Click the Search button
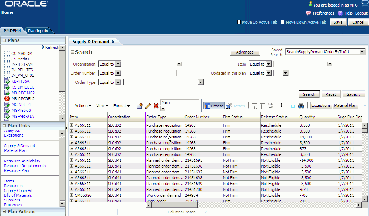369x216 pixels. point(309,94)
